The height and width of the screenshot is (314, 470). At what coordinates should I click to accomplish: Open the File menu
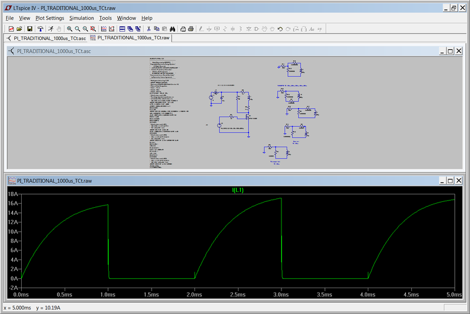click(x=9, y=18)
